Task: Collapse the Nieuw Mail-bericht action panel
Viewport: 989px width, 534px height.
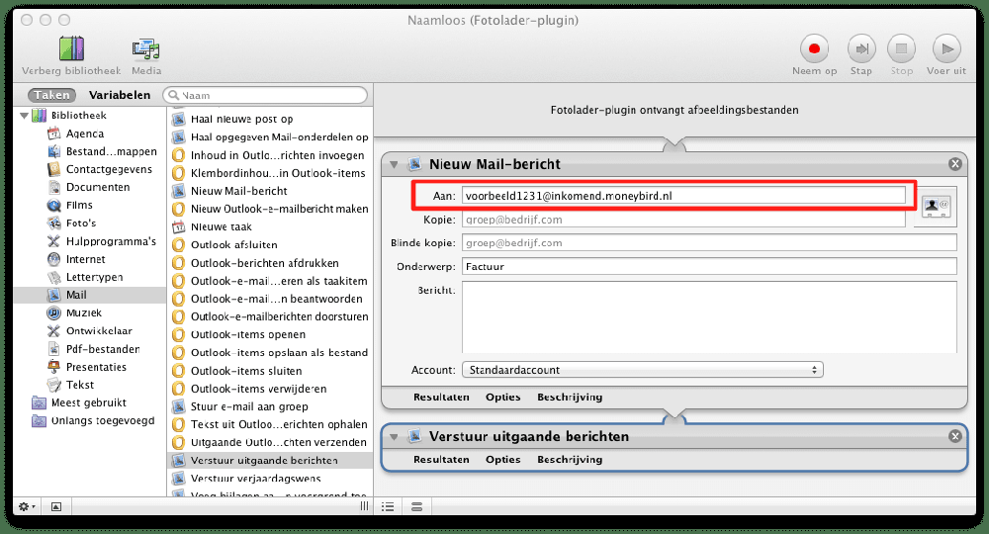Action: tap(394, 164)
